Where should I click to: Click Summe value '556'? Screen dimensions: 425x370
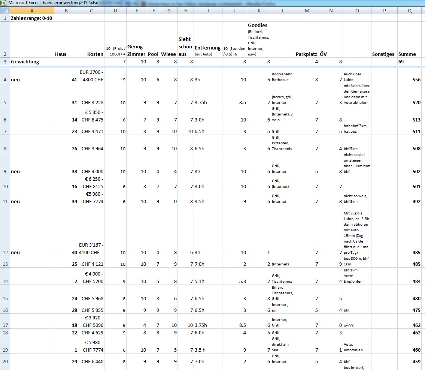click(409, 76)
